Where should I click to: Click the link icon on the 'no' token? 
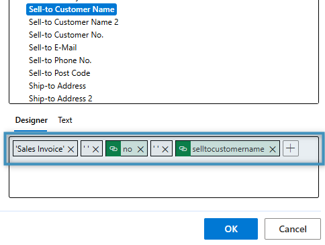coord(113,148)
